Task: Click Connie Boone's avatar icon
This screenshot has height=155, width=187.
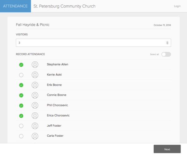Action: click(x=35, y=95)
